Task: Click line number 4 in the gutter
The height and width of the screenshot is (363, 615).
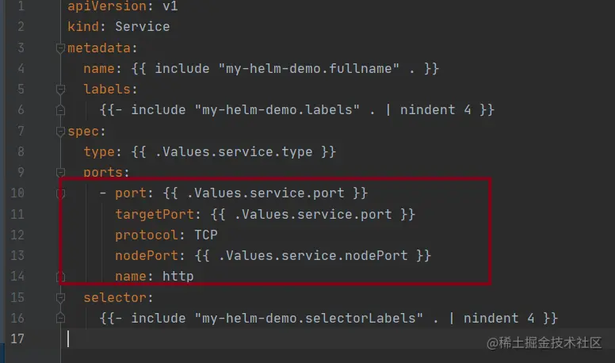Action: (x=21, y=69)
